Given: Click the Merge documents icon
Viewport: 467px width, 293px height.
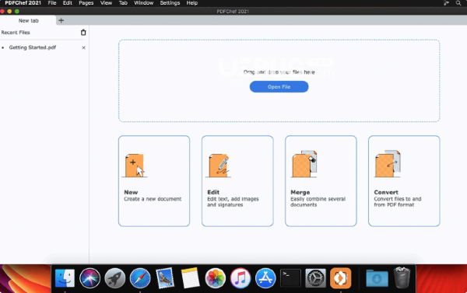Looking at the screenshot, I should click(304, 164).
